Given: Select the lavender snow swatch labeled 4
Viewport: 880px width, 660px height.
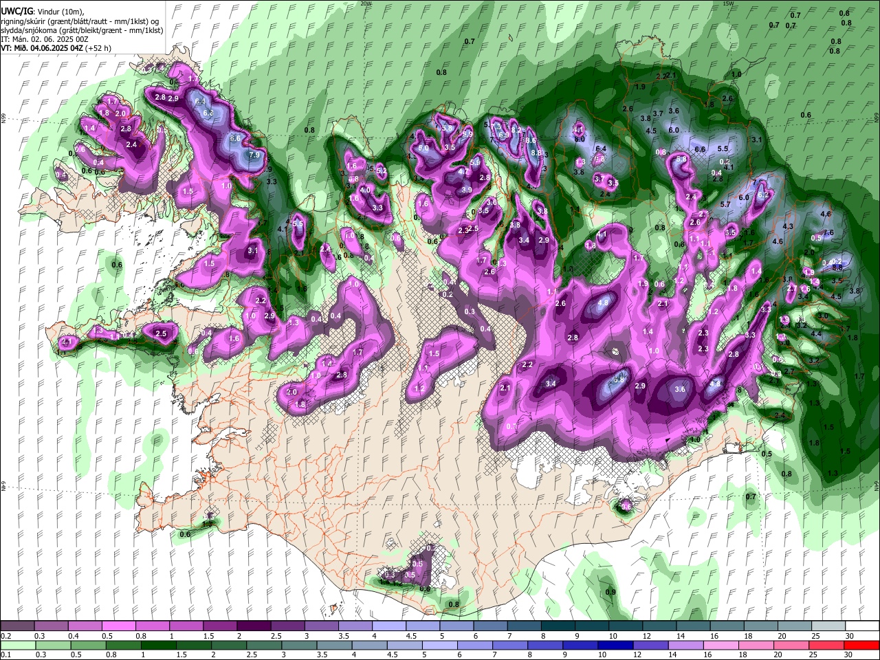Looking at the screenshot, I should coord(388,626).
